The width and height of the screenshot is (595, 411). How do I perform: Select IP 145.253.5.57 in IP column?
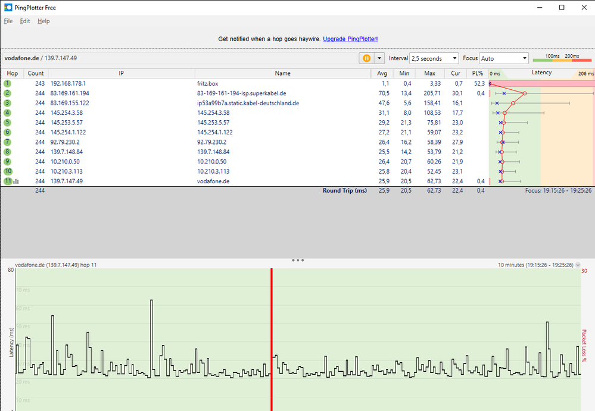(66, 123)
